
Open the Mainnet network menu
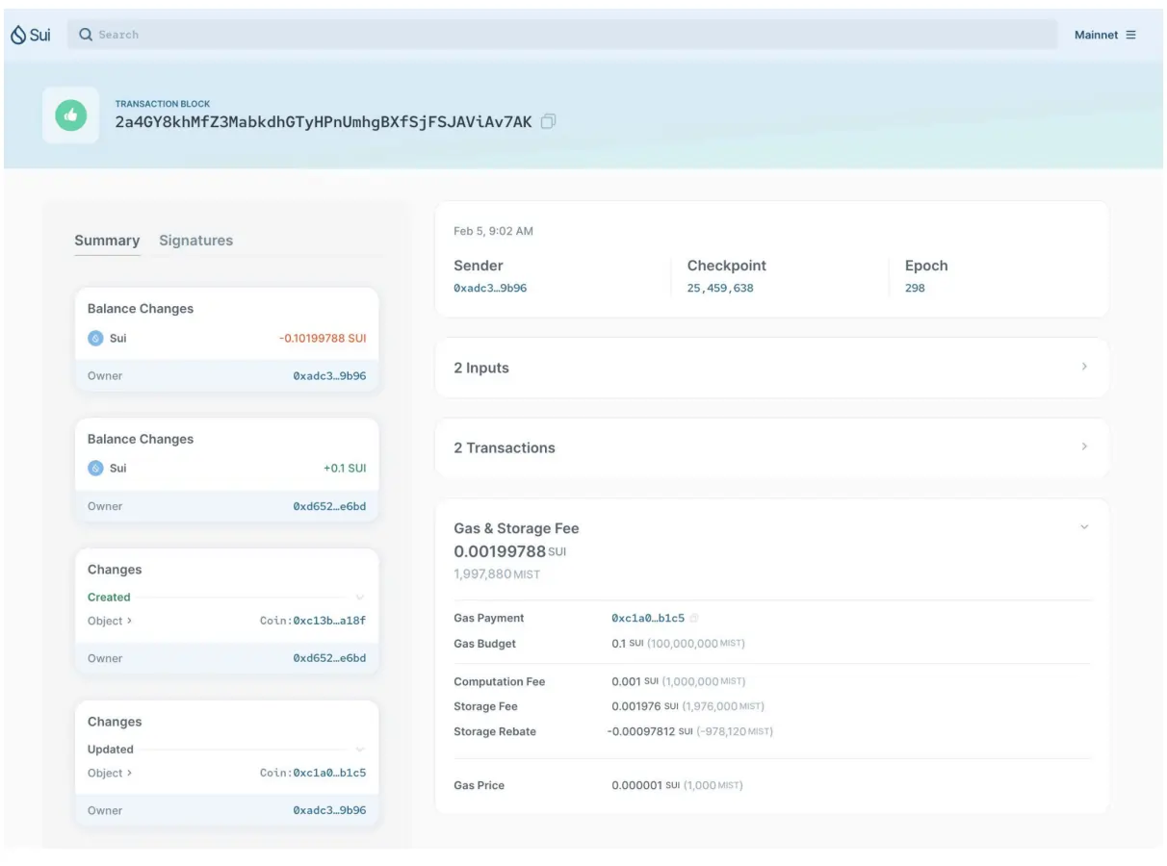click(x=1104, y=35)
